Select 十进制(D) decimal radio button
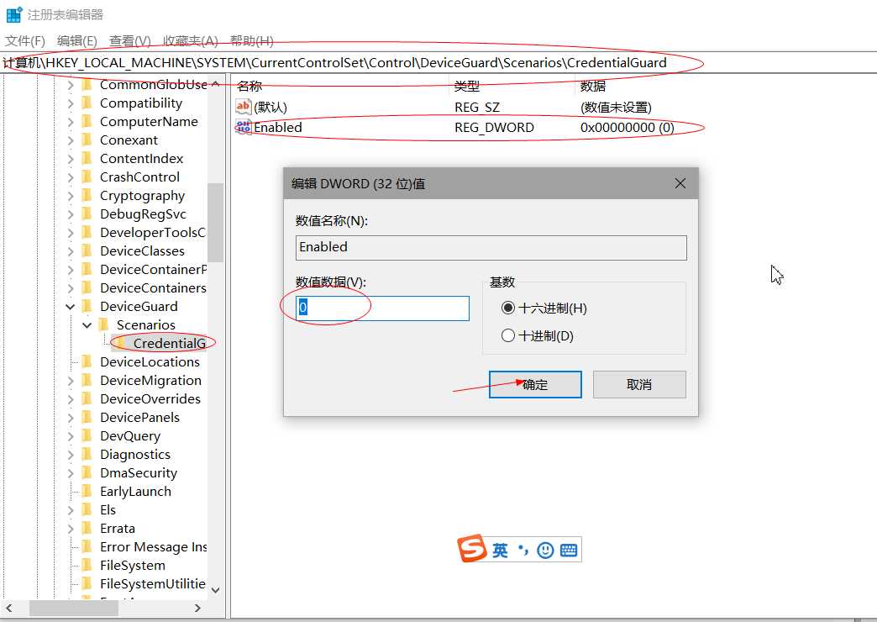This screenshot has height=622, width=877. [508, 335]
